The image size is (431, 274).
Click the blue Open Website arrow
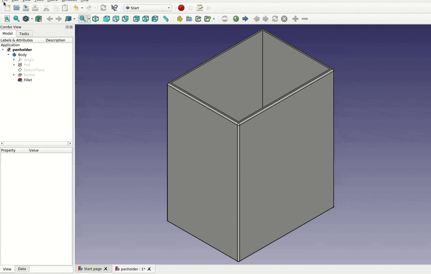click(x=245, y=19)
